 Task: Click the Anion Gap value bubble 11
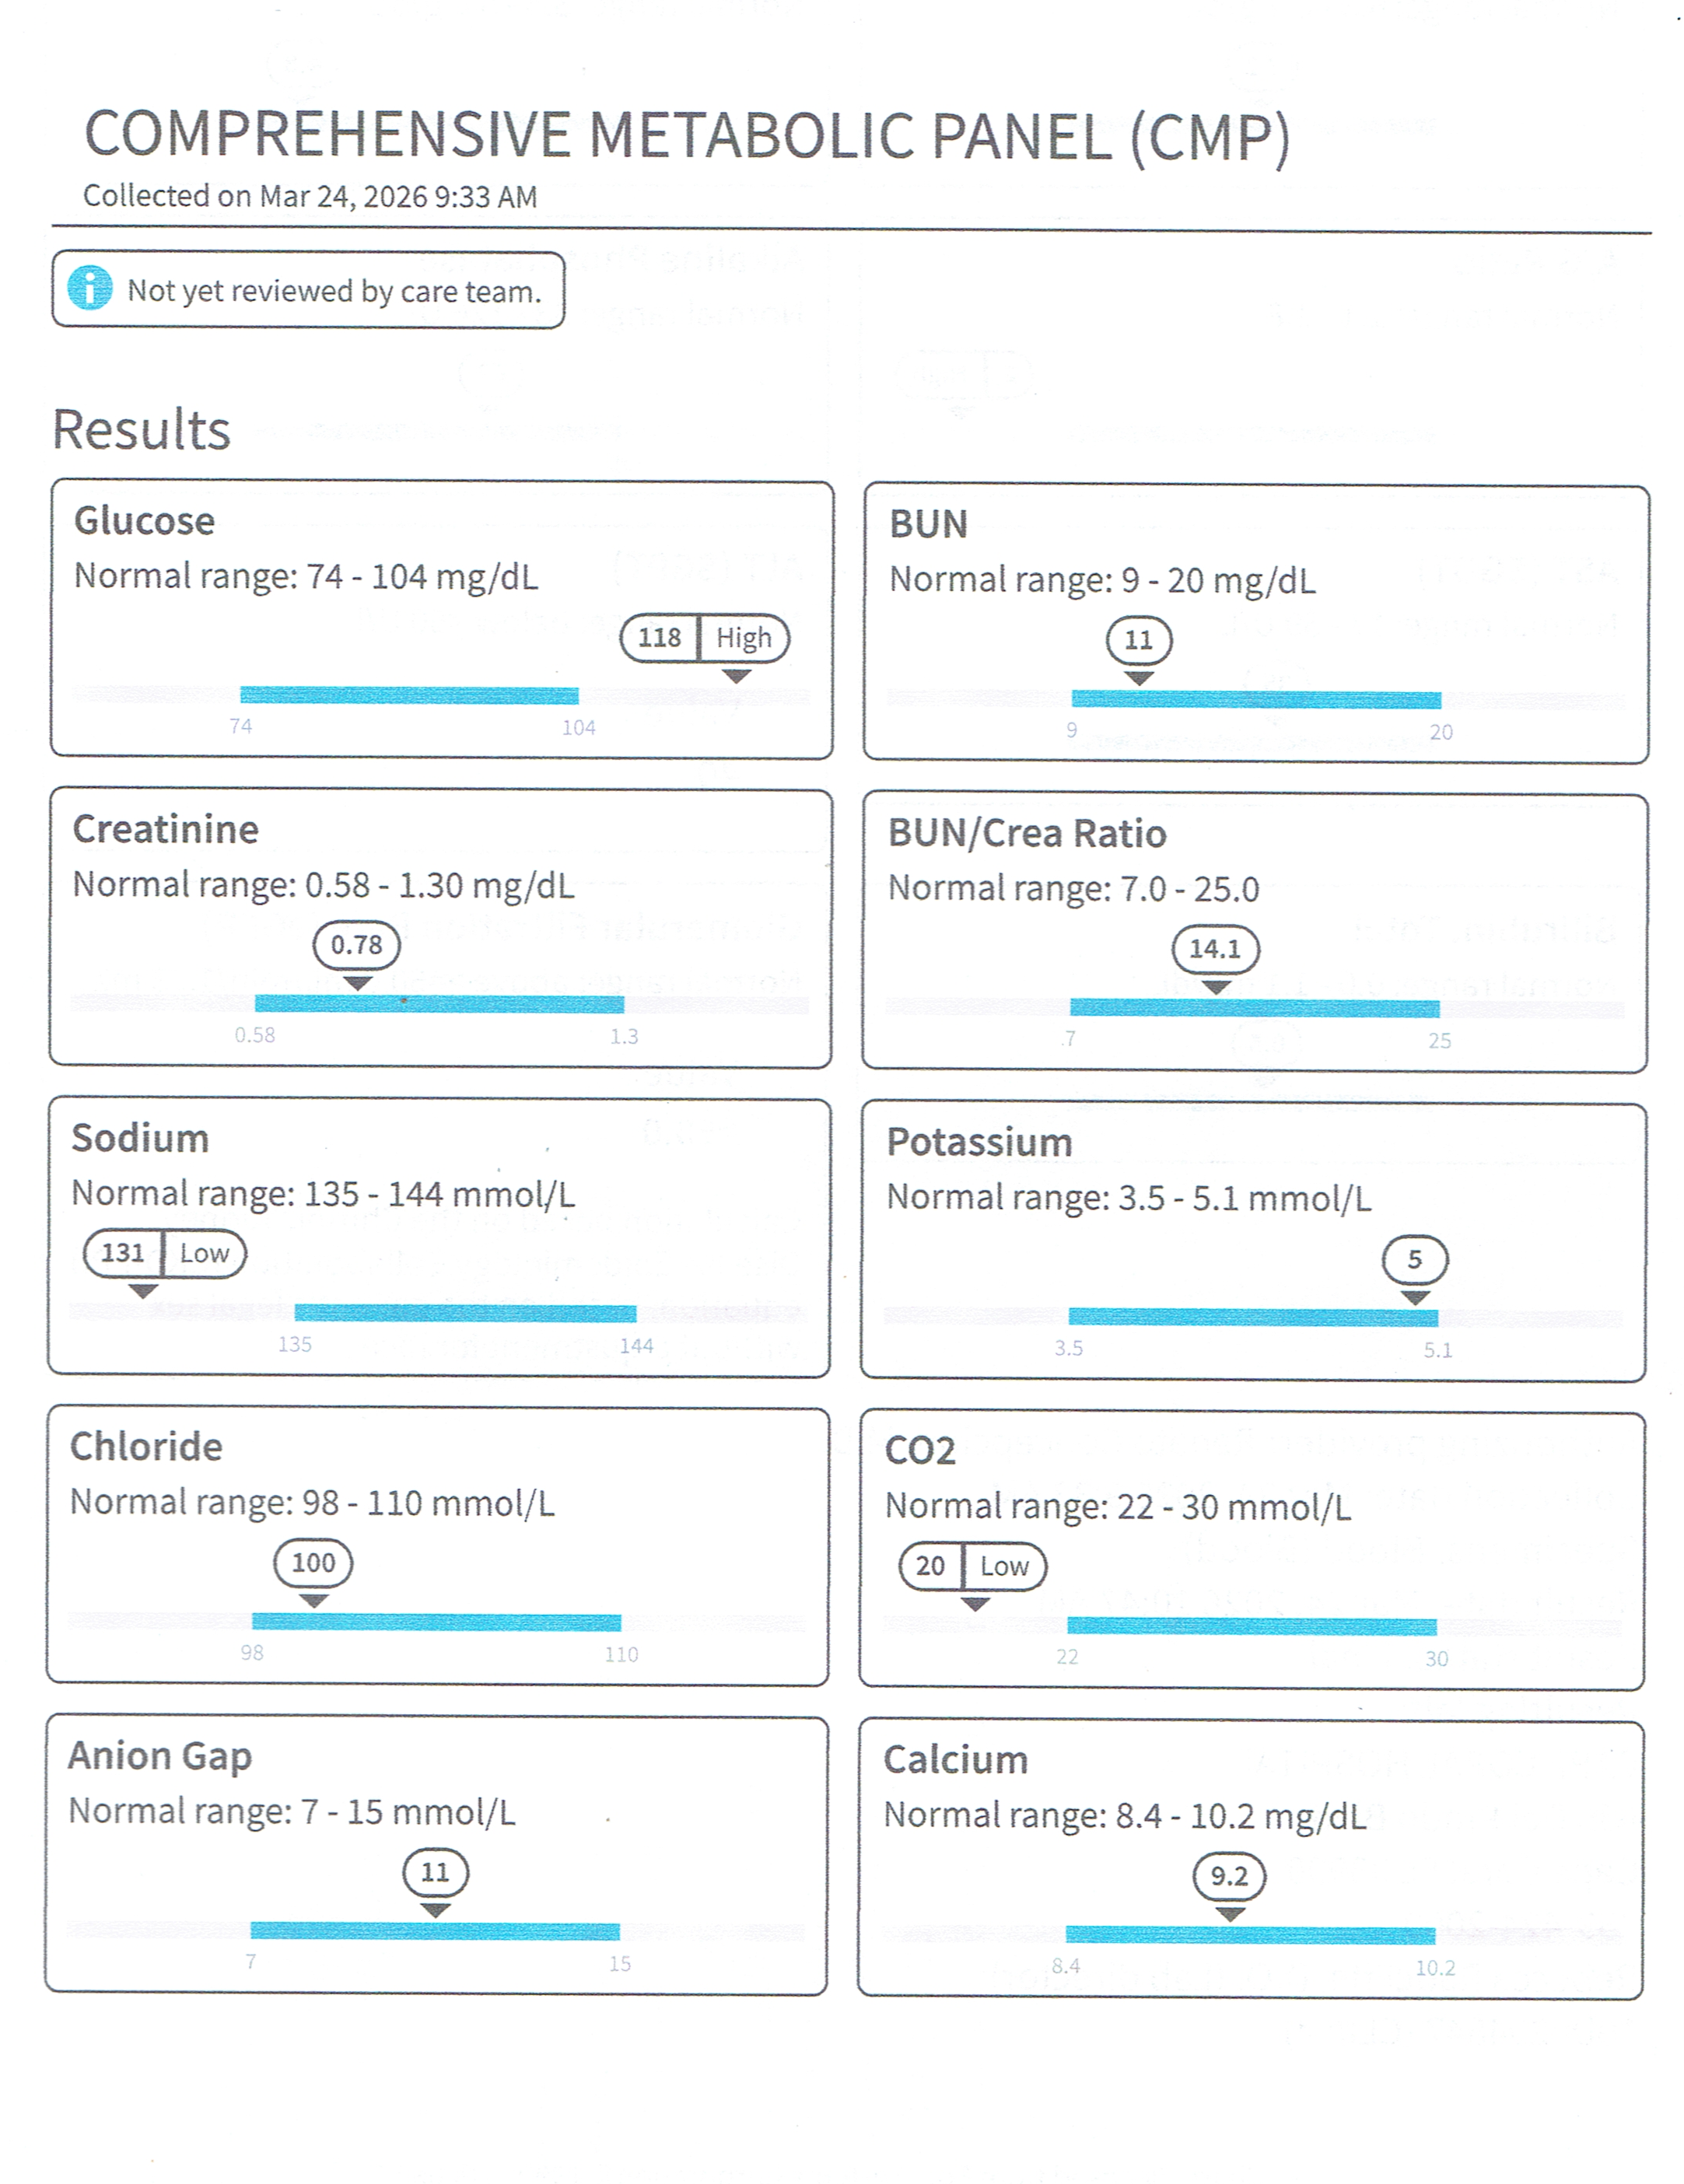pos(435,1872)
